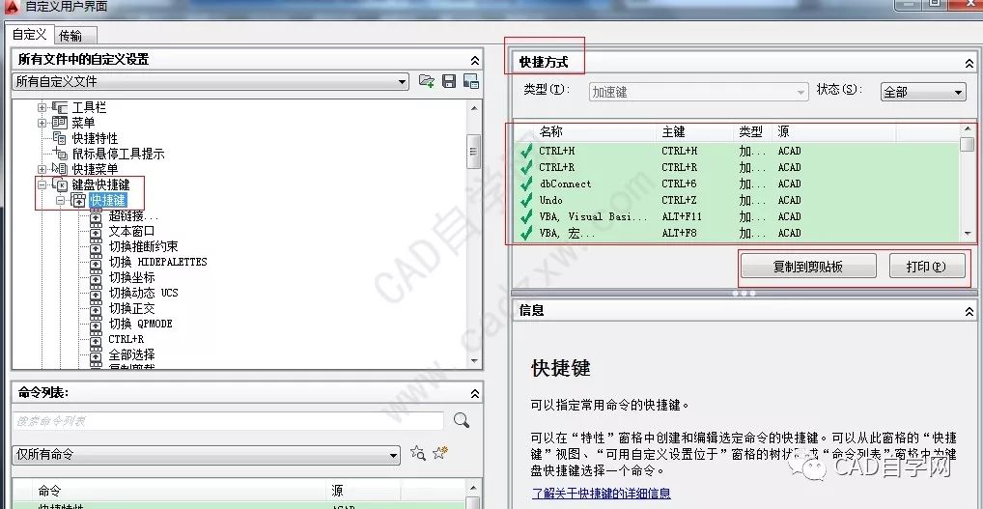
Task: Sort shortcuts by the 源 column header
Action: point(833,131)
